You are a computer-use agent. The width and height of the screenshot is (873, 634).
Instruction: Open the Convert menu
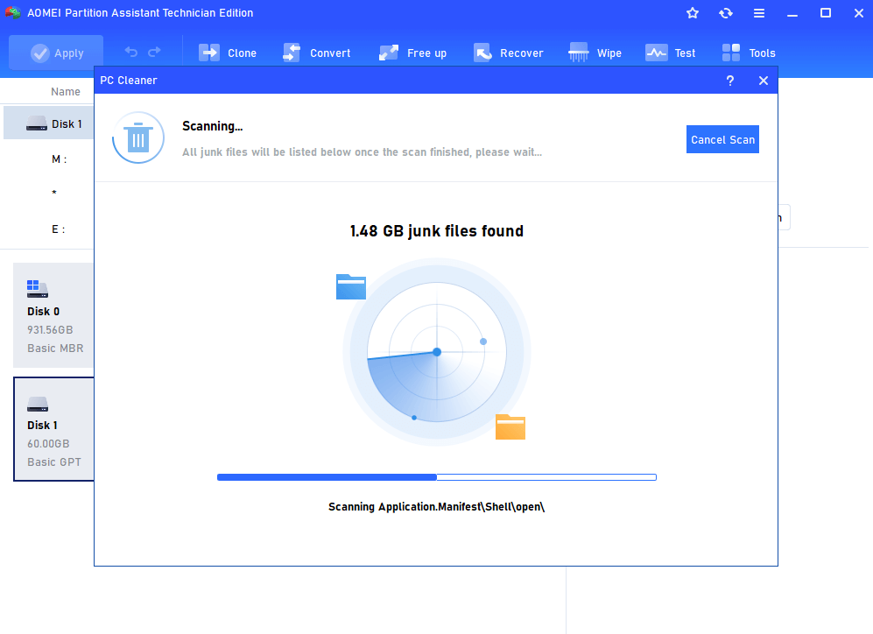click(x=316, y=53)
